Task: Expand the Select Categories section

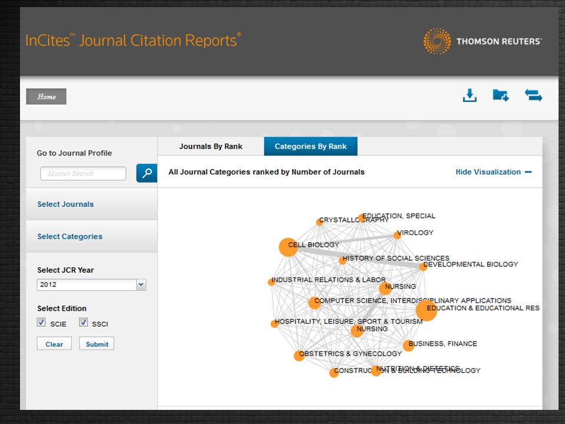Action: (92, 237)
